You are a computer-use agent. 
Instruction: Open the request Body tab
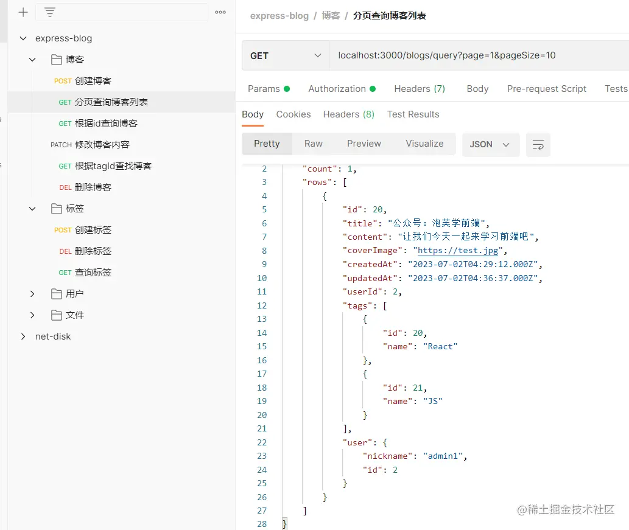477,89
